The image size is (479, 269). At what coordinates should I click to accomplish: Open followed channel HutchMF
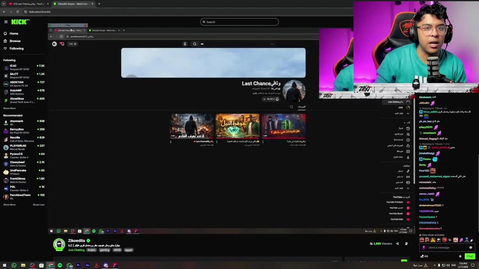[24, 92]
